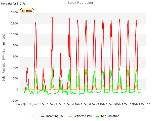
Task: Click the orange Reflected PAR legend swatch
Action: point(70,116)
